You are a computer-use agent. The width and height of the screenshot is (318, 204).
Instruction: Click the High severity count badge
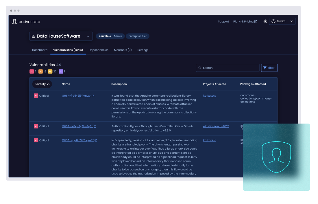40,71
